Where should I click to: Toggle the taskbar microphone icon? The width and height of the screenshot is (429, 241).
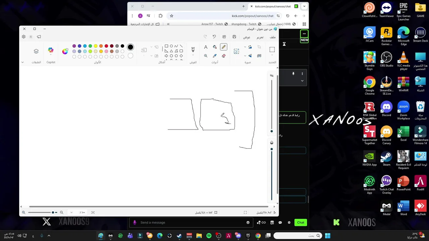42,236
